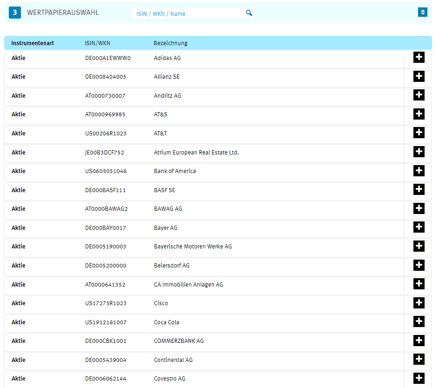Viewport: 439px width, 388px height.
Task: Add AT&S using its plus button
Action: (419, 114)
